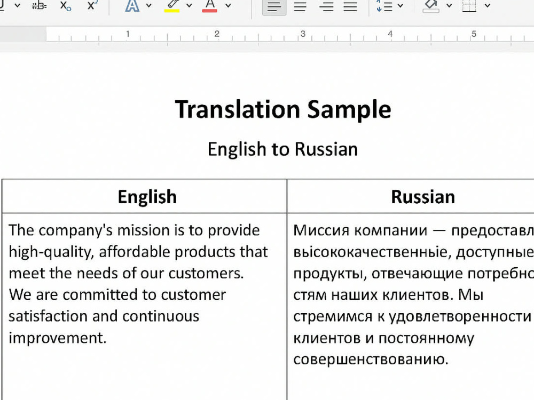
Task: Open underline style dropdown arrow
Action: tap(18, 6)
